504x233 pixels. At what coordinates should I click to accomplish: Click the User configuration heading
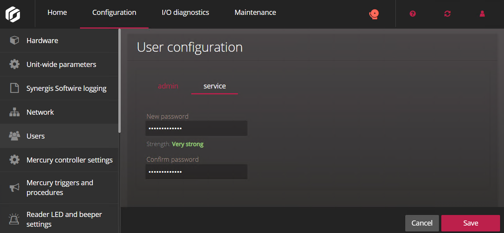click(190, 47)
